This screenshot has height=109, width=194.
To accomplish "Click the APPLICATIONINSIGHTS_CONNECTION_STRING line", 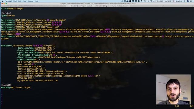I will (98, 38).
